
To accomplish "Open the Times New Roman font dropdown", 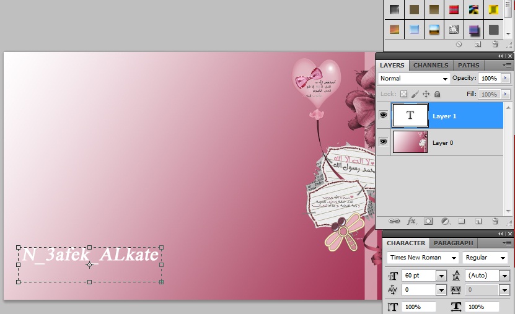I will click(x=423, y=258).
